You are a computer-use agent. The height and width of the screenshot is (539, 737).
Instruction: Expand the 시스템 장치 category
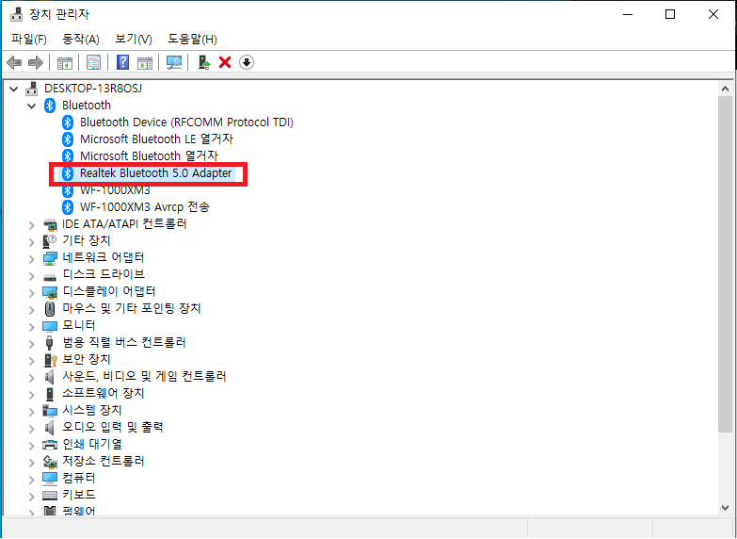pos(31,412)
